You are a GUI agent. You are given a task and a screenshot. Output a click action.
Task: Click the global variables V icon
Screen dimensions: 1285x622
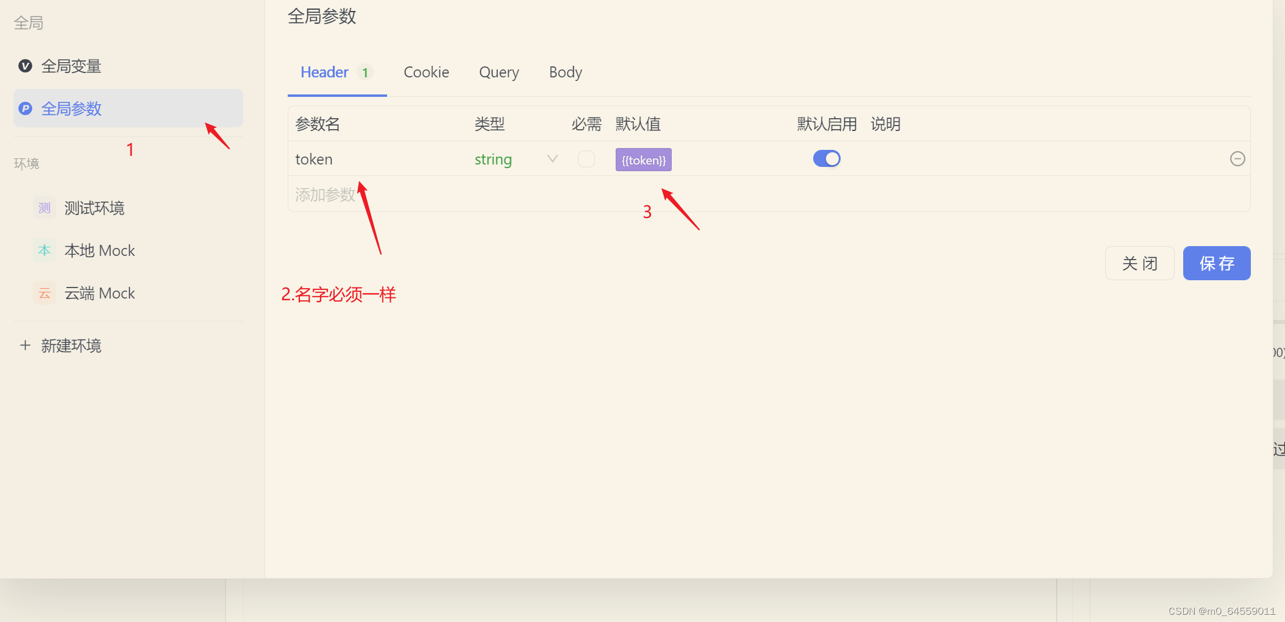(25, 66)
